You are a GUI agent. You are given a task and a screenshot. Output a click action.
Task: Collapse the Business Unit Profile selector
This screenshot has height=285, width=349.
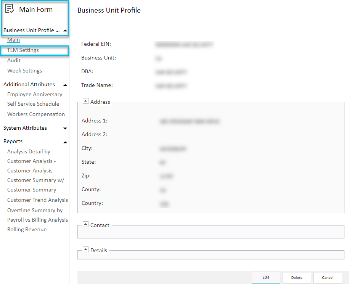pos(65,30)
